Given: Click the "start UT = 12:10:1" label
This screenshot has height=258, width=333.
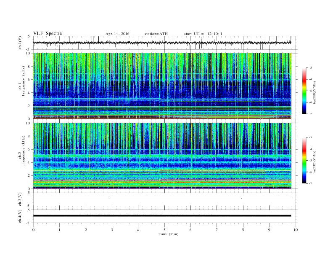Looking at the screenshot, I should pyautogui.click(x=203, y=34).
